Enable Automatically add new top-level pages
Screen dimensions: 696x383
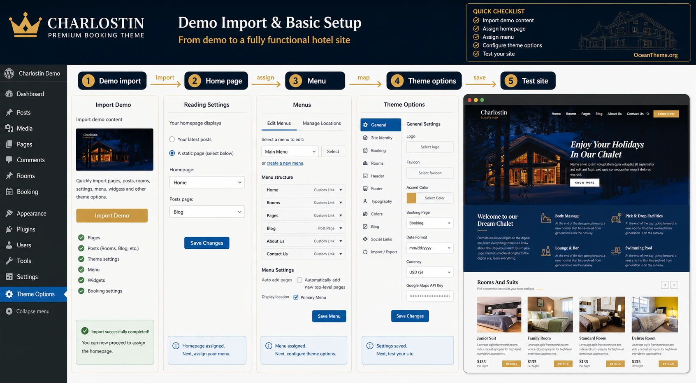[x=299, y=280]
